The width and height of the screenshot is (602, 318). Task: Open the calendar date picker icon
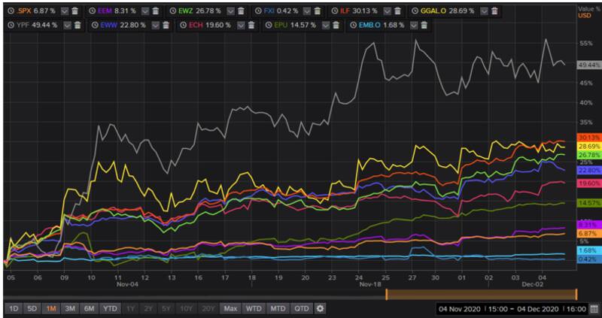point(594,308)
